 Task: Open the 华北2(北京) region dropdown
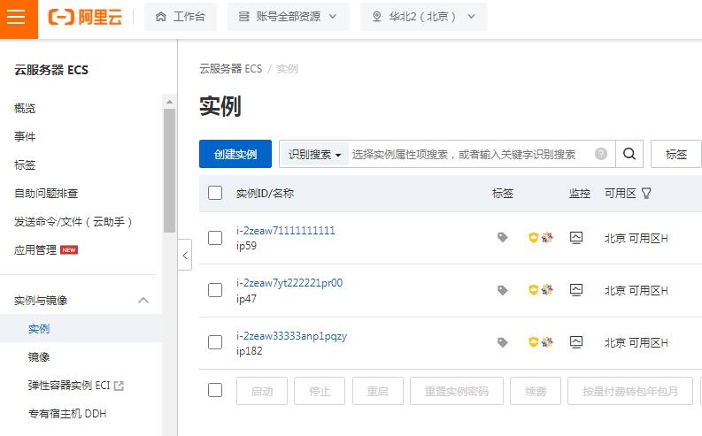423,17
